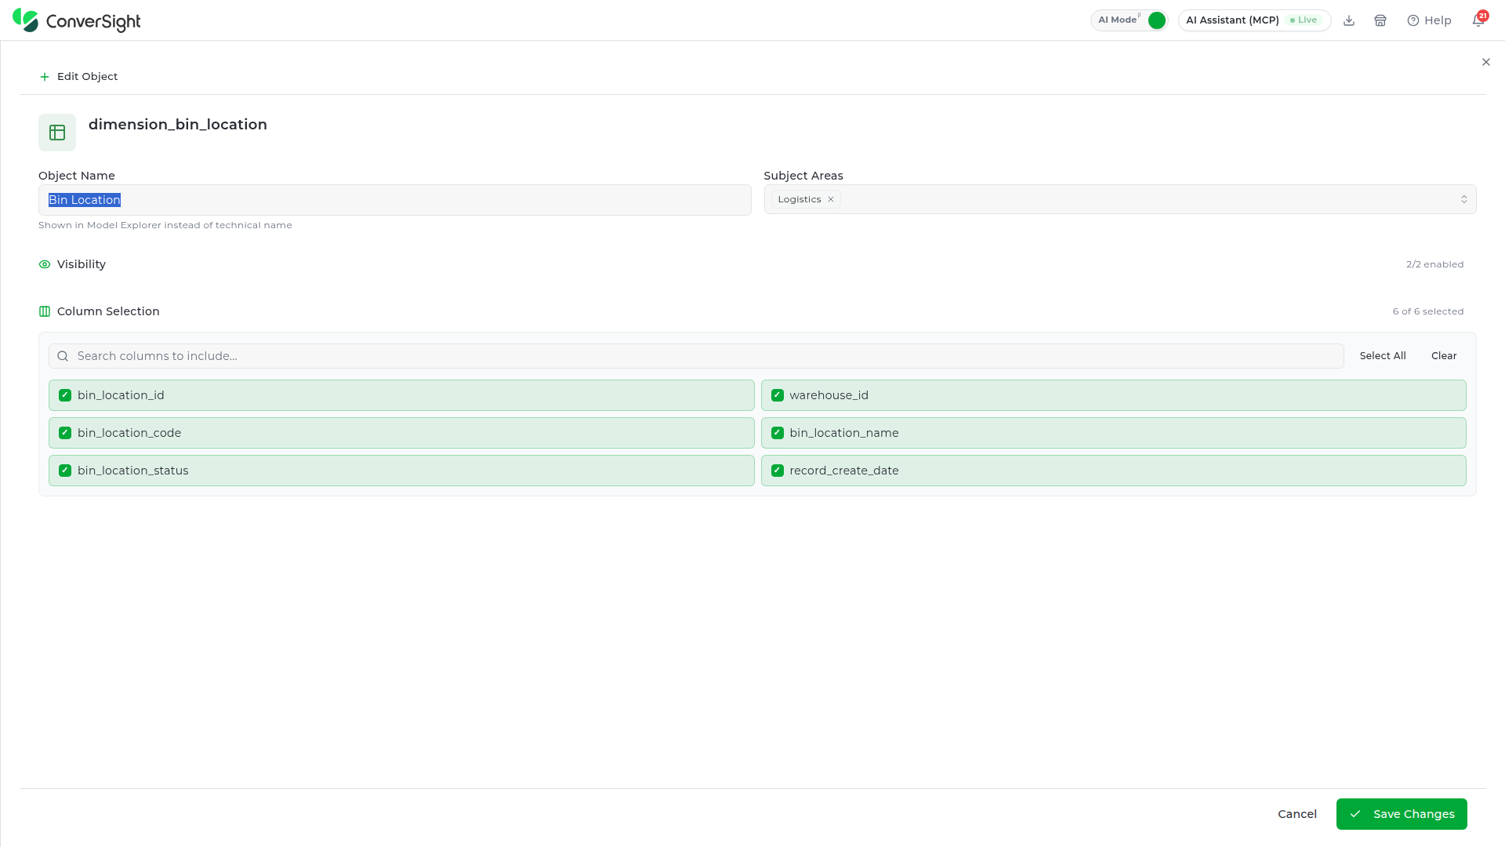Uncheck the bin_location_status checkbox
Screen dimensions: 1505x847
click(65, 471)
